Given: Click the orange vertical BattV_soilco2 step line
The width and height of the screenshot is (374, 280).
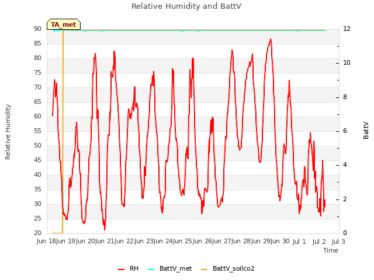Looking at the screenshot, I should [x=63, y=131].
